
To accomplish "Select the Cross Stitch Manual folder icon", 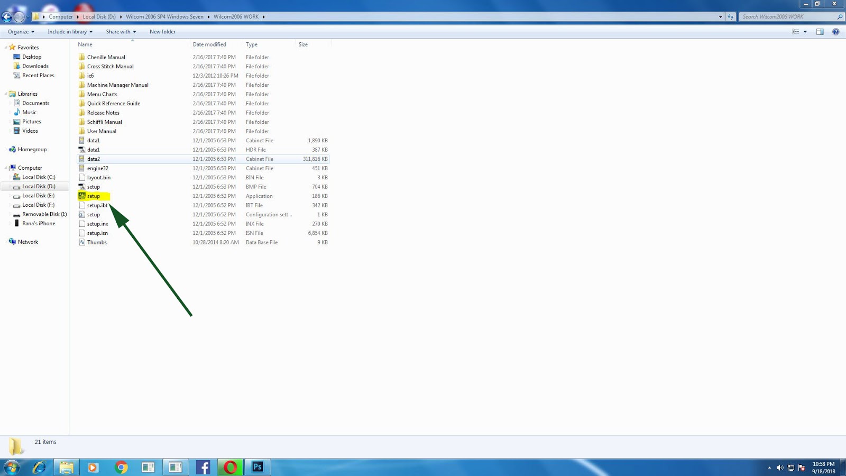I will pyautogui.click(x=82, y=67).
